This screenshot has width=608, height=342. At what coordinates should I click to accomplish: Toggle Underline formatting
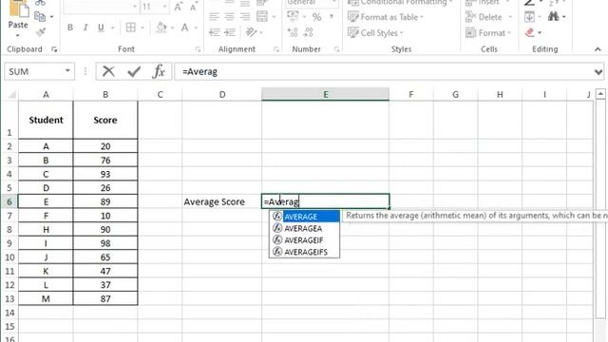click(101, 28)
